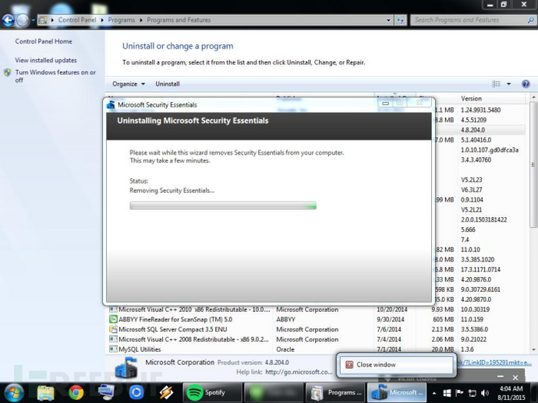Image resolution: width=538 pixels, height=403 pixels.
Task: Select Microsoft Visual C++ 2008 Redistributable row
Action: (x=317, y=339)
